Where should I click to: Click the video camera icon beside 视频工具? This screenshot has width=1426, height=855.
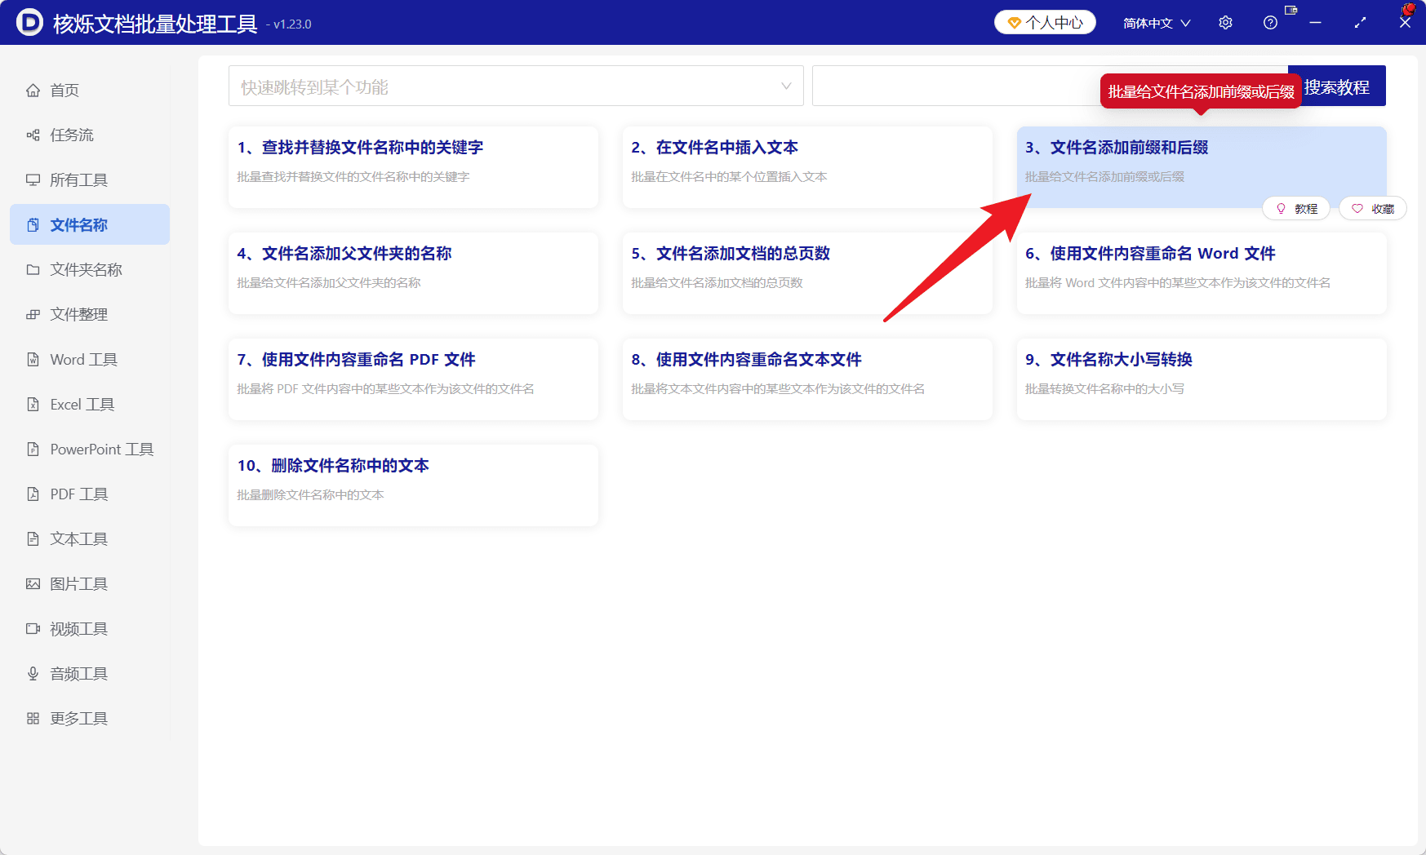tap(33, 628)
